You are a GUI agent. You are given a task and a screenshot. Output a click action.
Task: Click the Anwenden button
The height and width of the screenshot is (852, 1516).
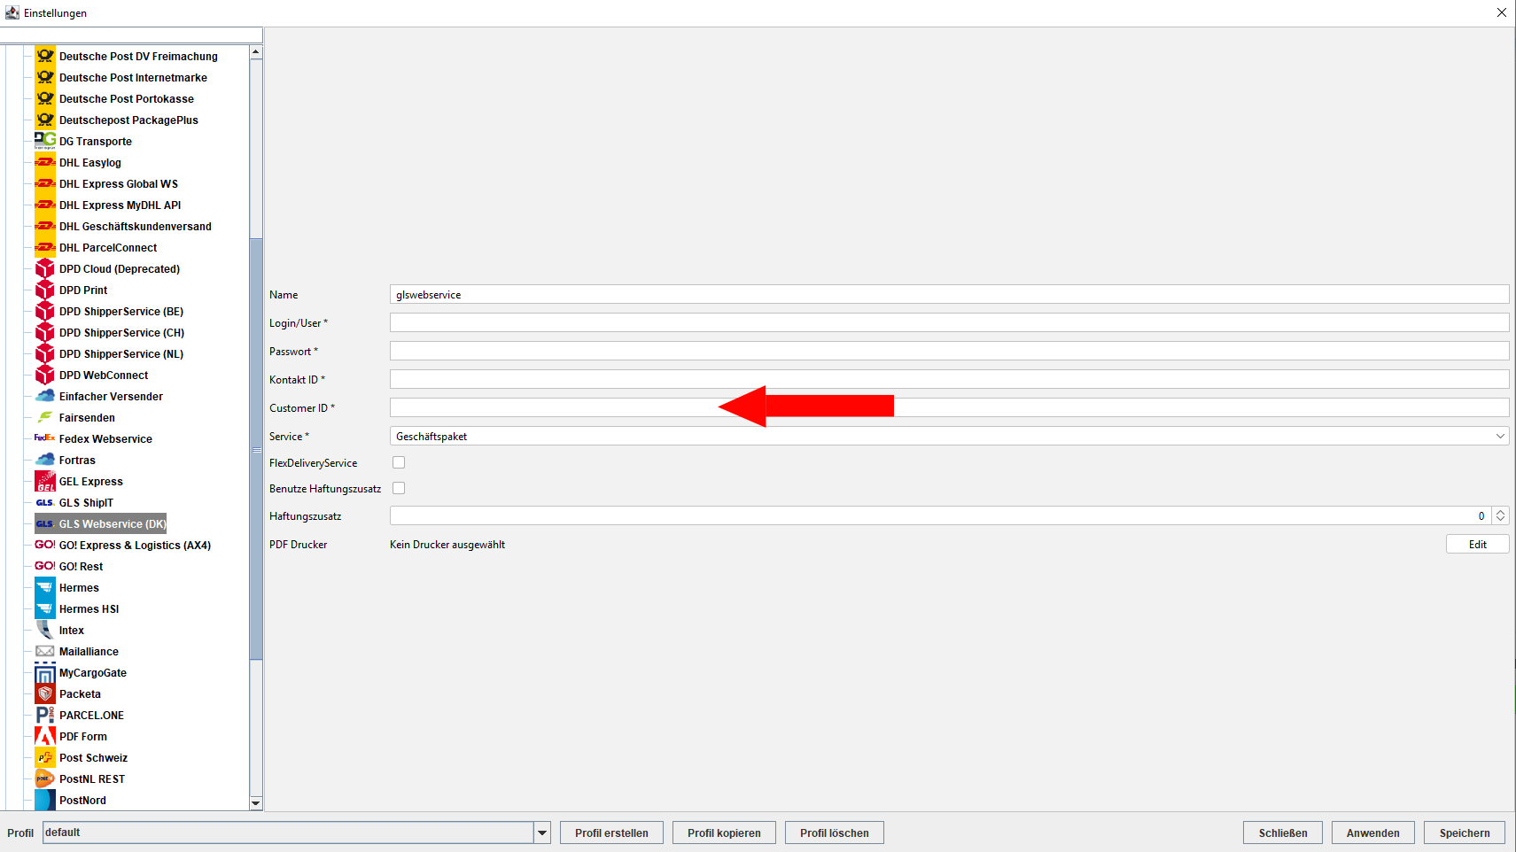click(x=1373, y=833)
